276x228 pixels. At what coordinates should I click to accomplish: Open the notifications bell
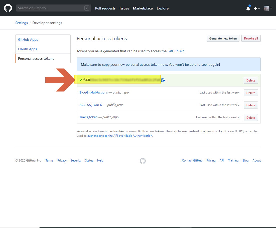point(248,8)
